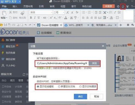Click the Undo arrow icon
The height and width of the screenshot is (105, 135).
[26, 25]
